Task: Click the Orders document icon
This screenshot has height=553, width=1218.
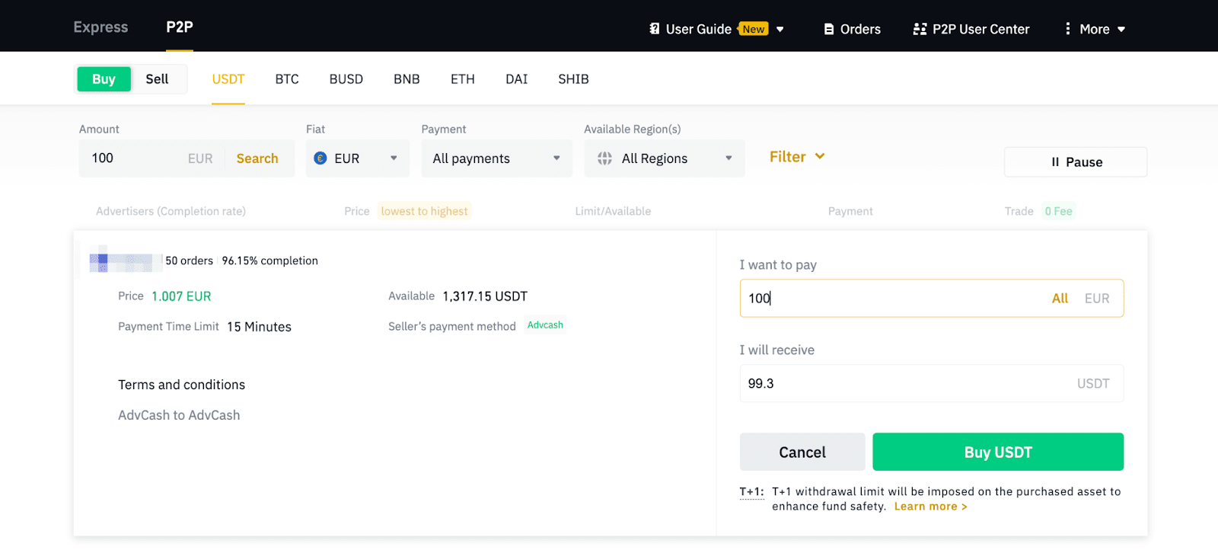Action: click(829, 29)
